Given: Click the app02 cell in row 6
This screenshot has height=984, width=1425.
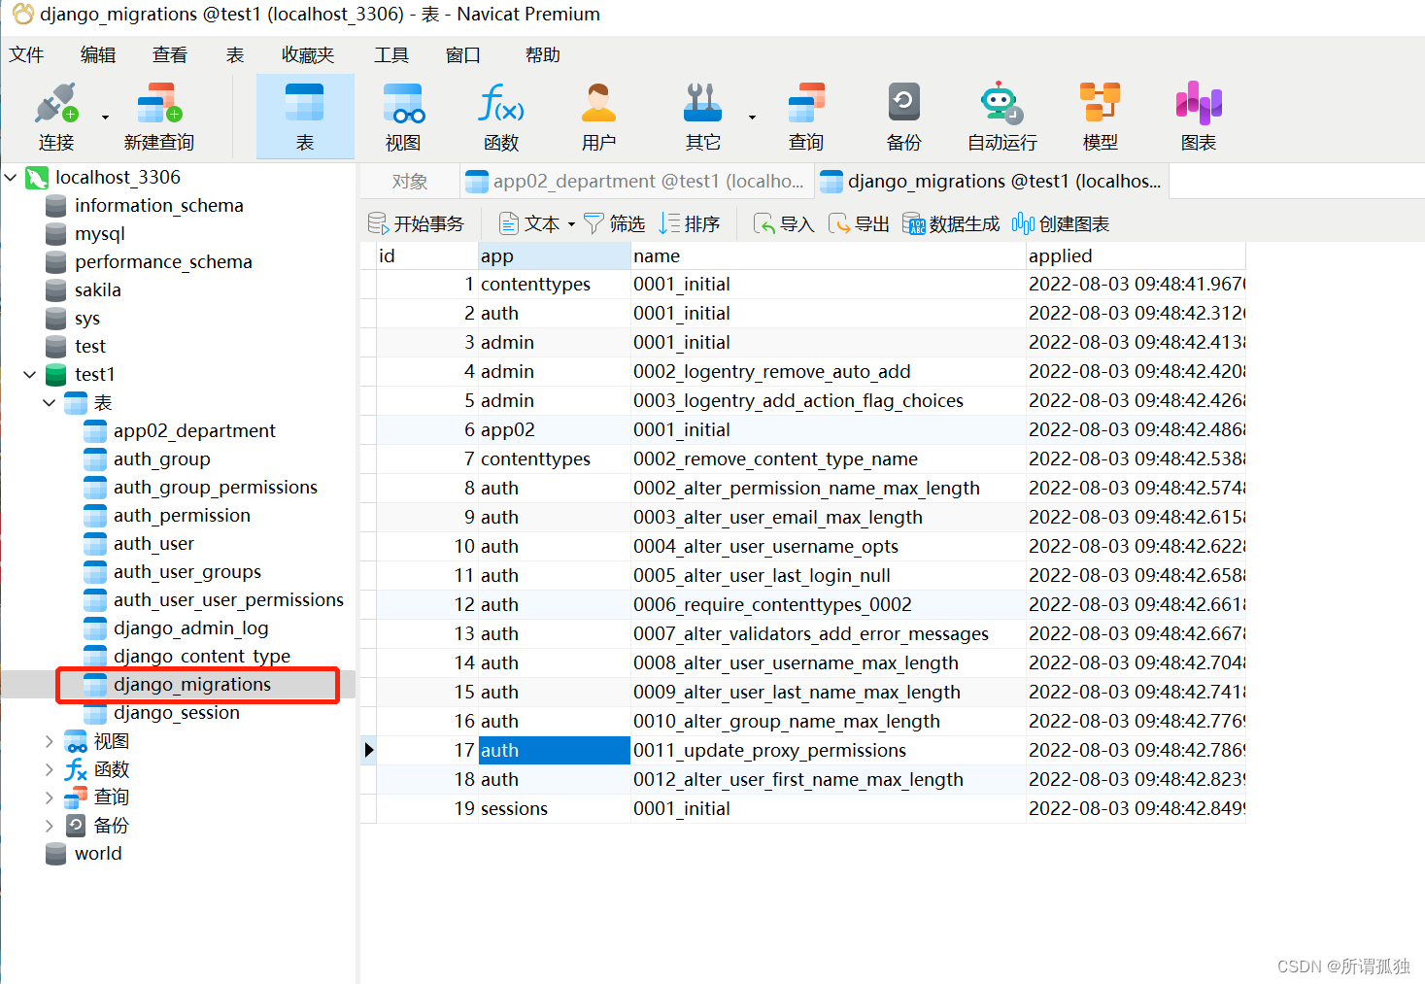Looking at the screenshot, I should 555,430.
